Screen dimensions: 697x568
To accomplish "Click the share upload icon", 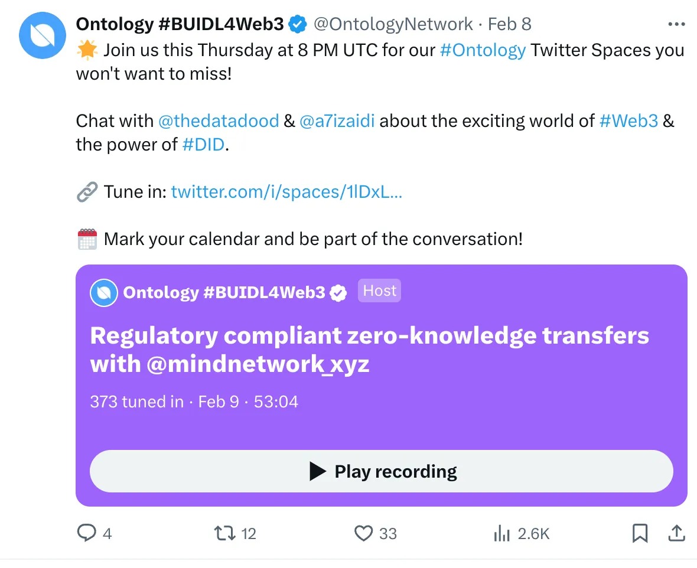I will pyautogui.click(x=675, y=534).
